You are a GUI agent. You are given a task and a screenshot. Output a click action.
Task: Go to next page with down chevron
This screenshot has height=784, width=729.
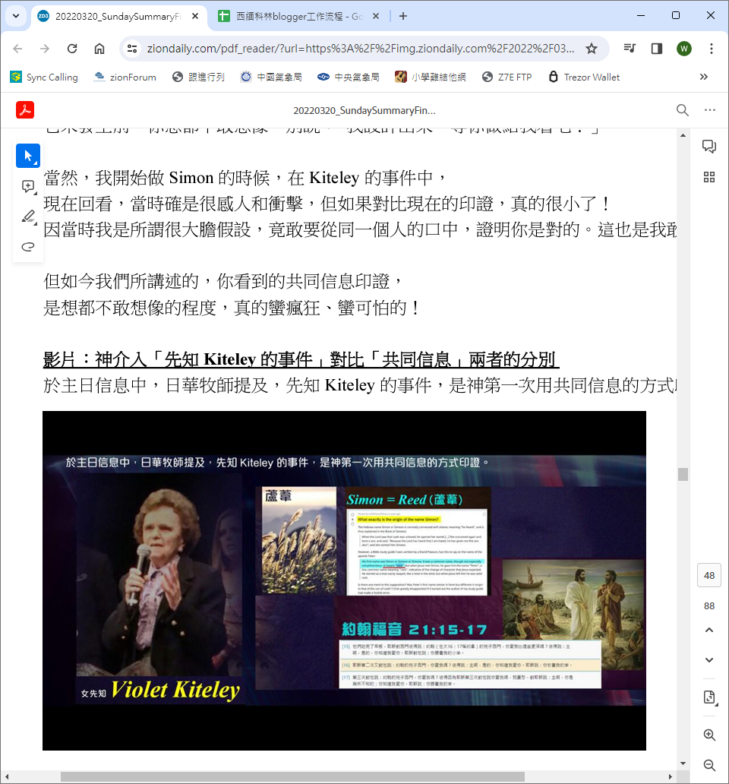708,660
